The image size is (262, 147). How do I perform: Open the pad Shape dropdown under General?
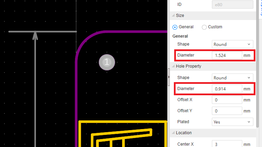[x=232, y=44]
